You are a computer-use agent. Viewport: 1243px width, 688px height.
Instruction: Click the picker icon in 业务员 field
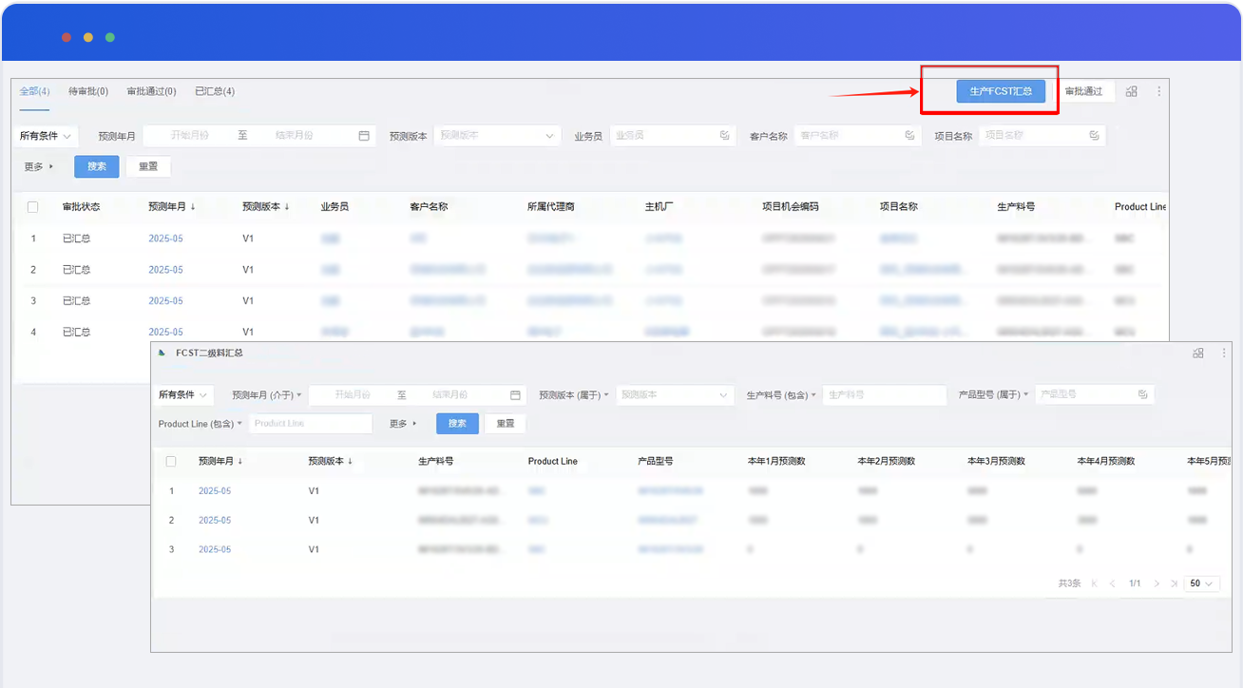pos(725,136)
